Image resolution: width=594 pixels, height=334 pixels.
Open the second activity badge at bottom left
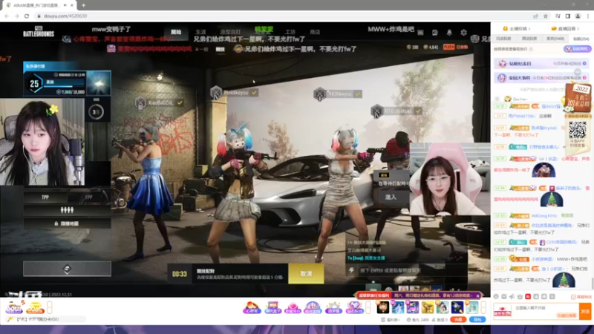35,307
